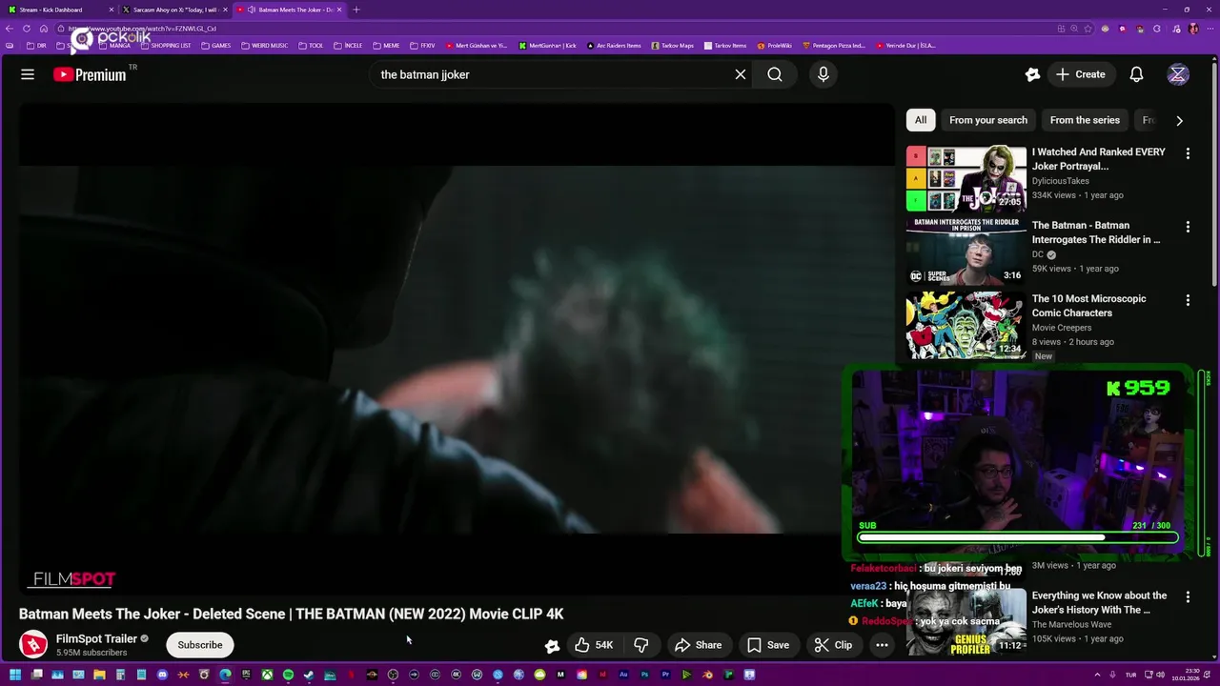Select the From the series chip
Image resolution: width=1220 pixels, height=686 pixels.
tap(1085, 120)
